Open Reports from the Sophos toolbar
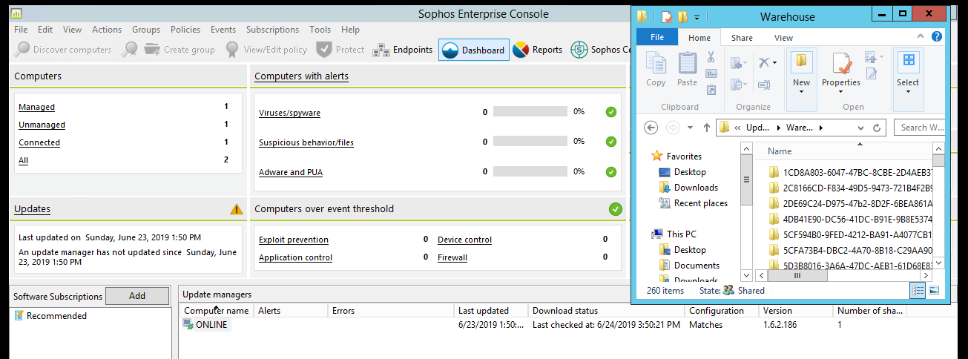 (x=538, y=50)
